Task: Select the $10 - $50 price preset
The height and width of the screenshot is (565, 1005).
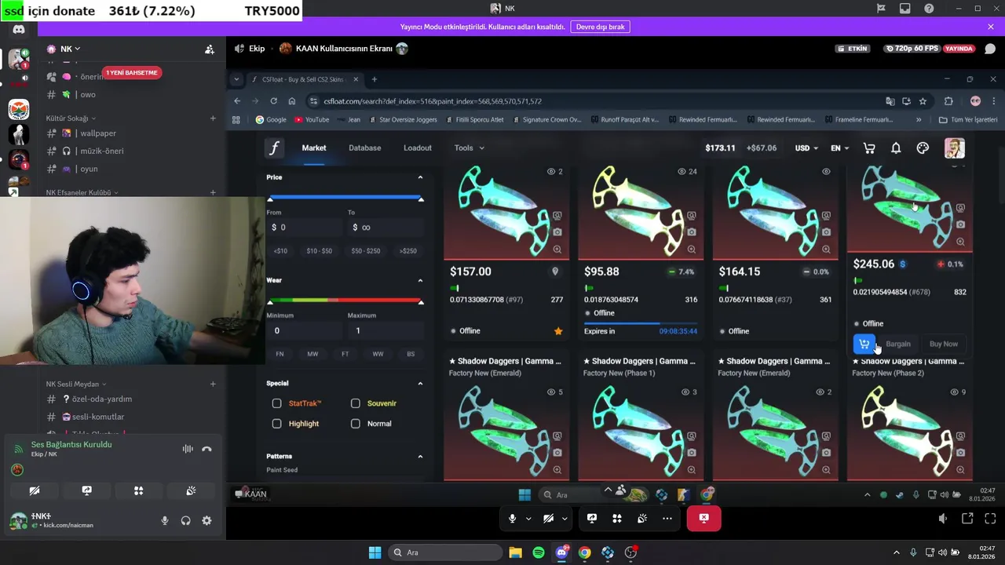Action: pos(319,251)
